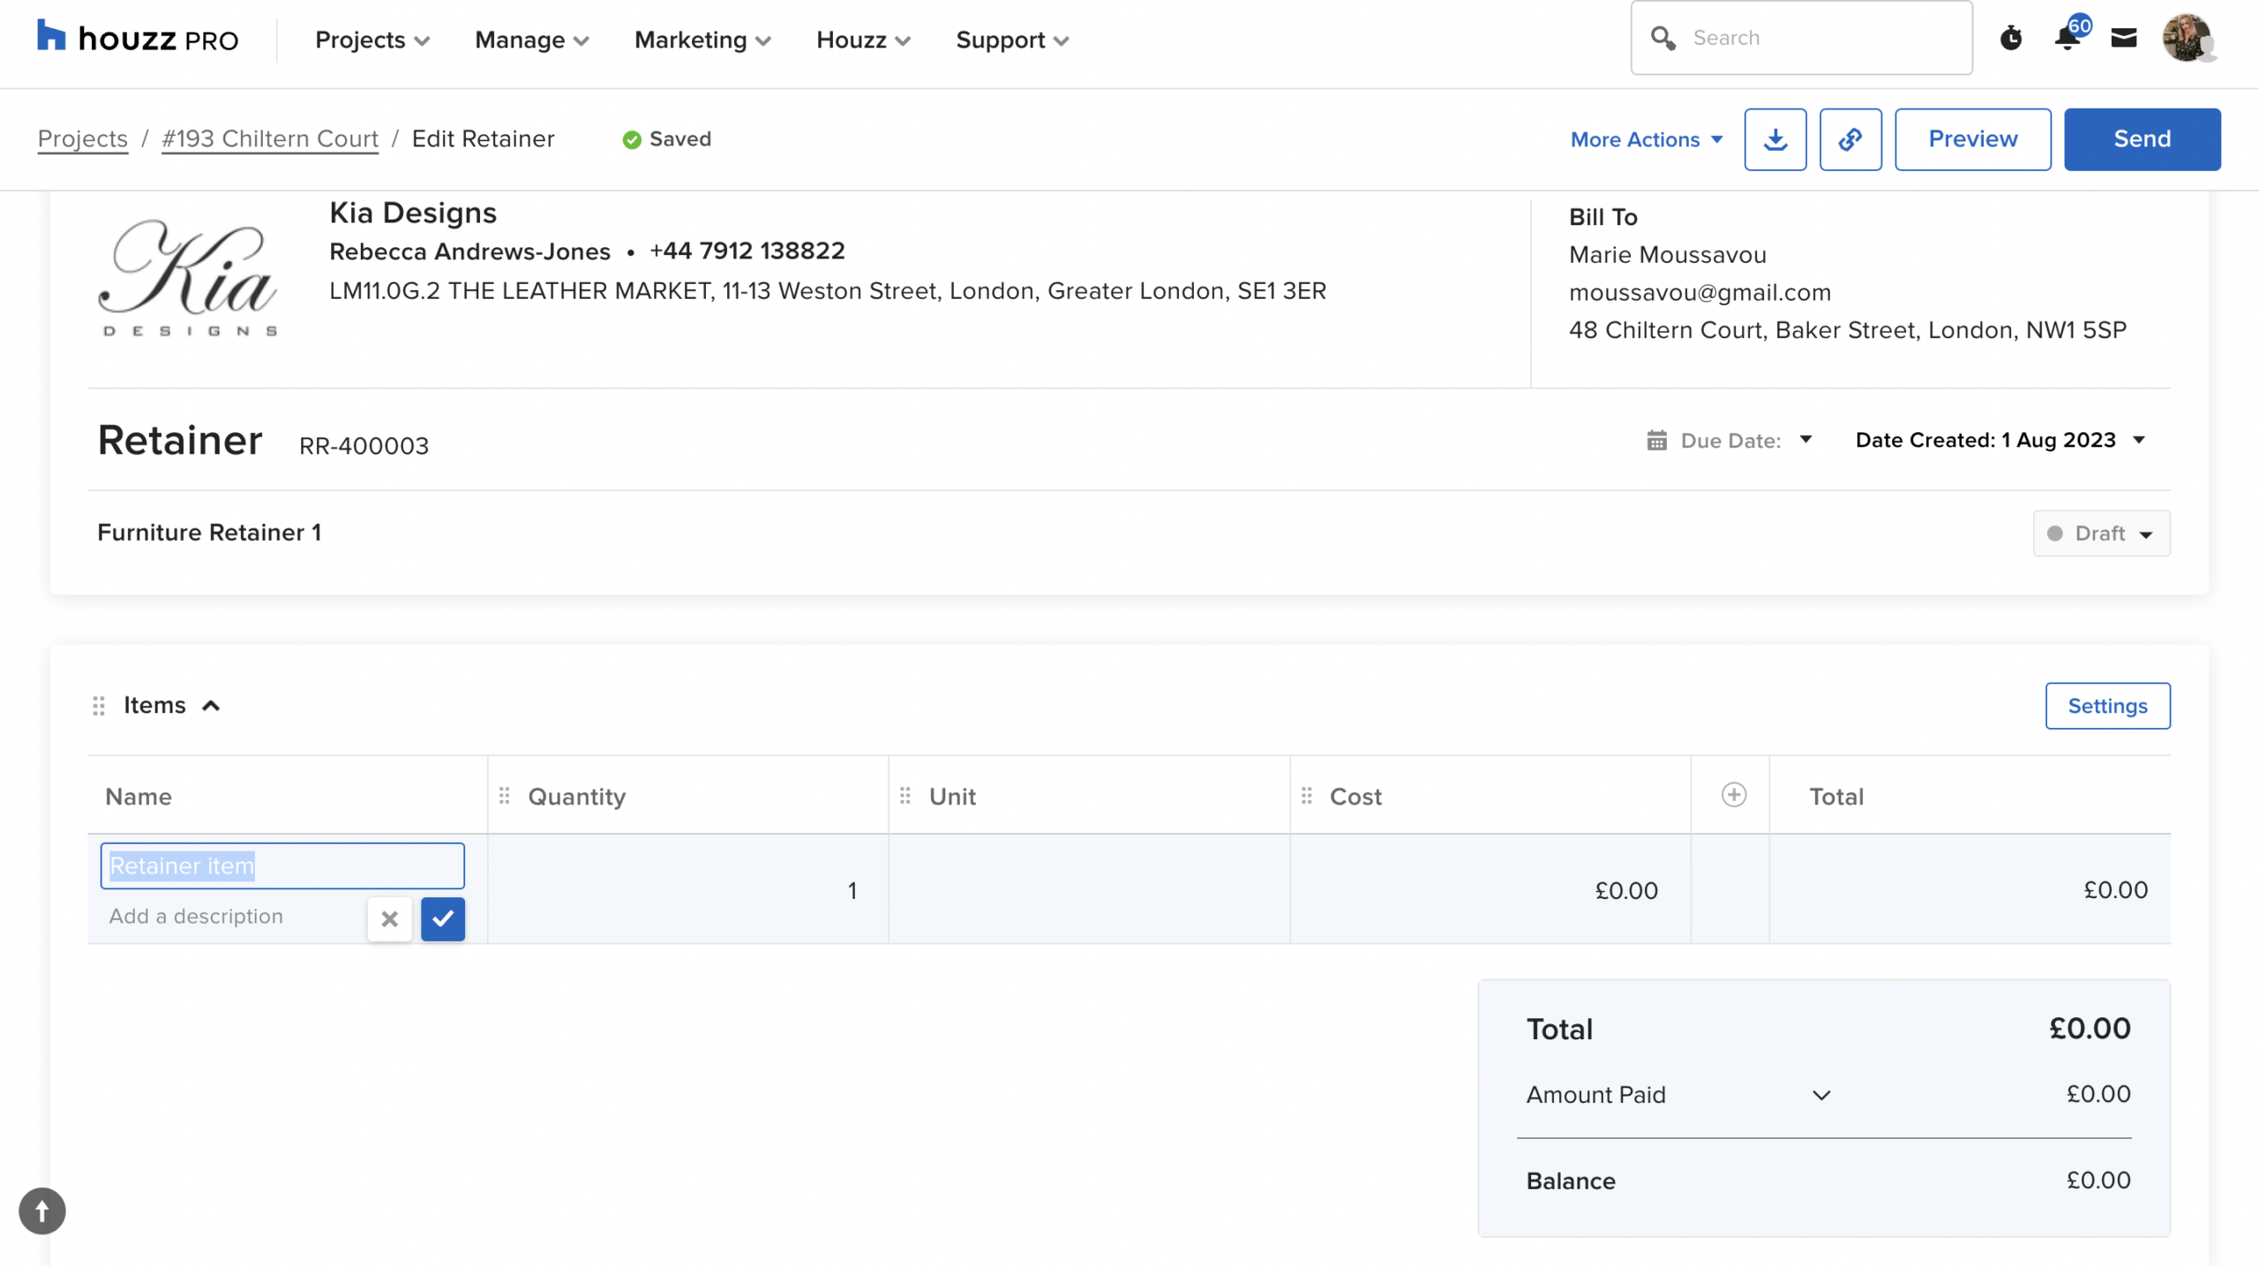
Task: Click the add column plus icon
Action: coord(1733,795)
